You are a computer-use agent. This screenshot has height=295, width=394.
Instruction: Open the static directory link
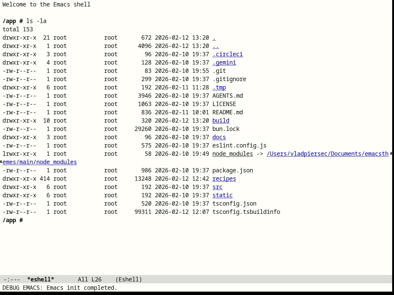point(223,195)
